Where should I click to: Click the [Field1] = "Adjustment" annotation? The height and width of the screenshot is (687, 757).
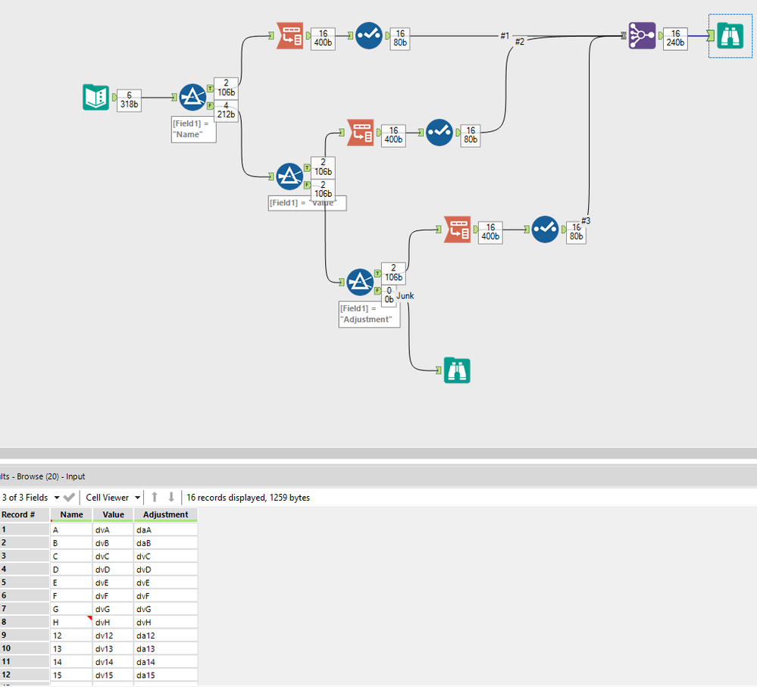pyautogui.click(x=369, y=314)
